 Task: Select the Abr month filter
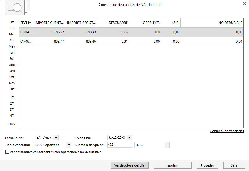12,40
